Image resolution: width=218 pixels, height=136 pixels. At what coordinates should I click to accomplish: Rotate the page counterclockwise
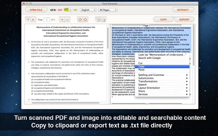pyautogui.click(x=85, y=20)
